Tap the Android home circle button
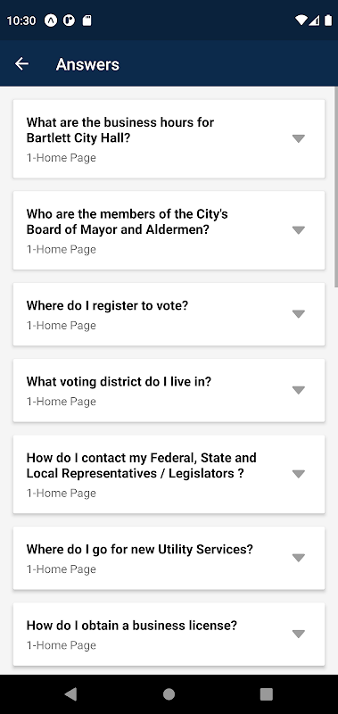Screen dimensions: 338x714 pos(169,694)
